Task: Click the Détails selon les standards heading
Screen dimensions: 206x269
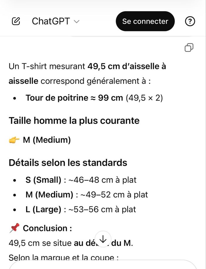Action: (x=68, y=163)
